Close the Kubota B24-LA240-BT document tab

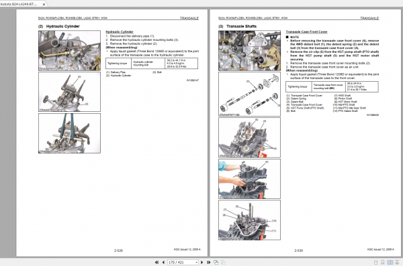point(44,4)
